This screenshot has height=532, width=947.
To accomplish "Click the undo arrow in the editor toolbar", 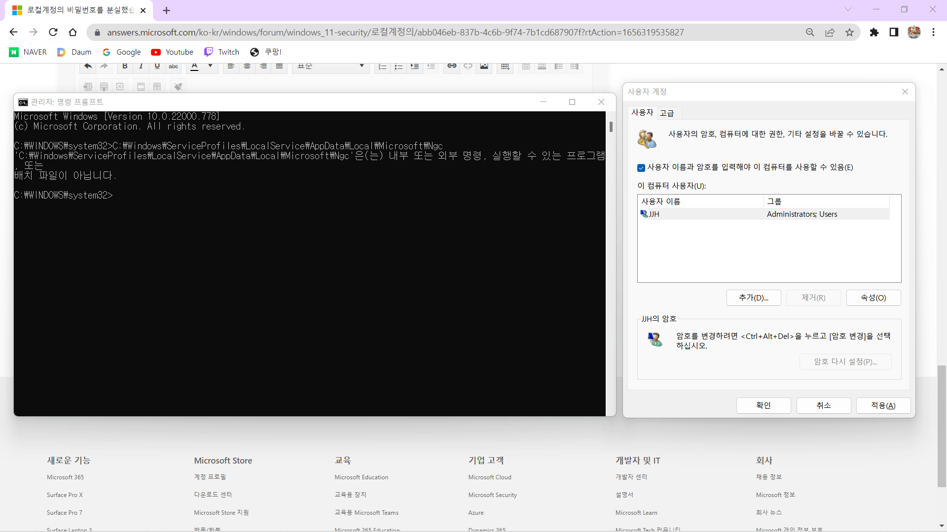I will pyautogui.click(x=88, y=66).
